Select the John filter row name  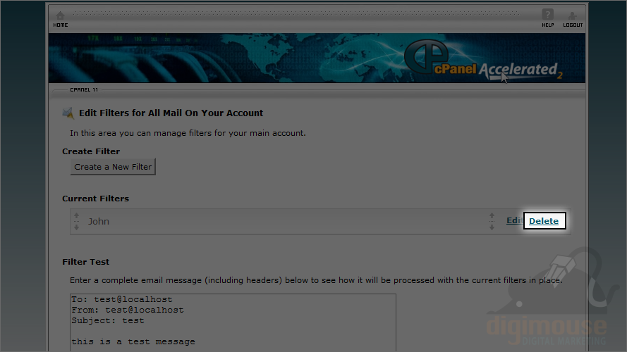pyautogui.click(x=99, y=222)
